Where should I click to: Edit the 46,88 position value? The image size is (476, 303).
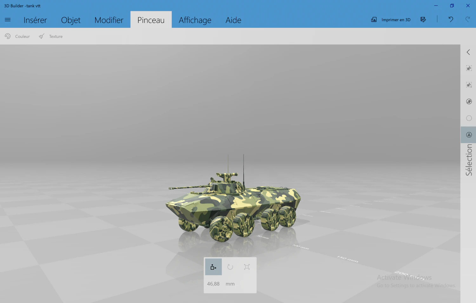click(213, 284)
